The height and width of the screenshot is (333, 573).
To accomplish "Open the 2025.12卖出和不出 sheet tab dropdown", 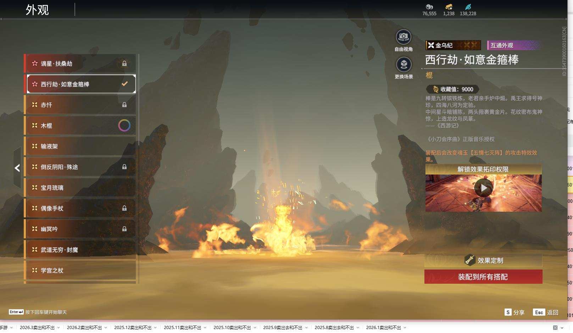I will (x=155, y=328).
